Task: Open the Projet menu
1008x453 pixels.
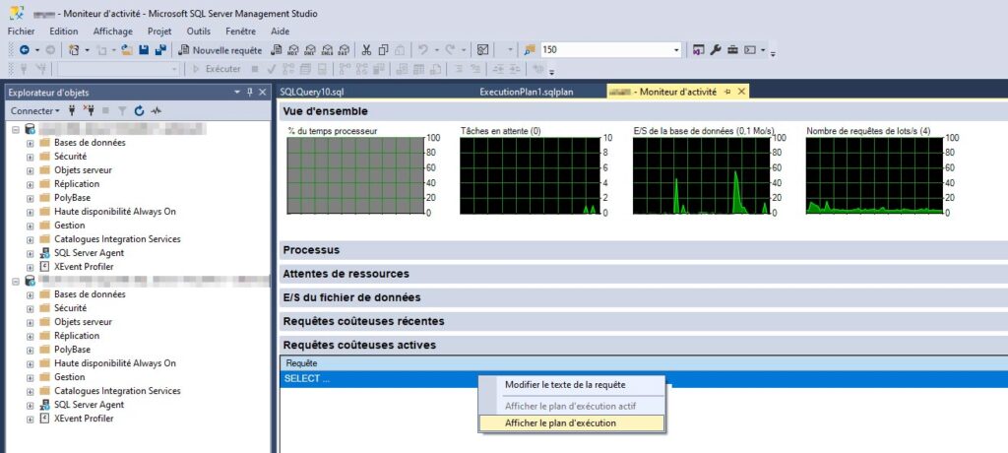Action: click(159, 31)
